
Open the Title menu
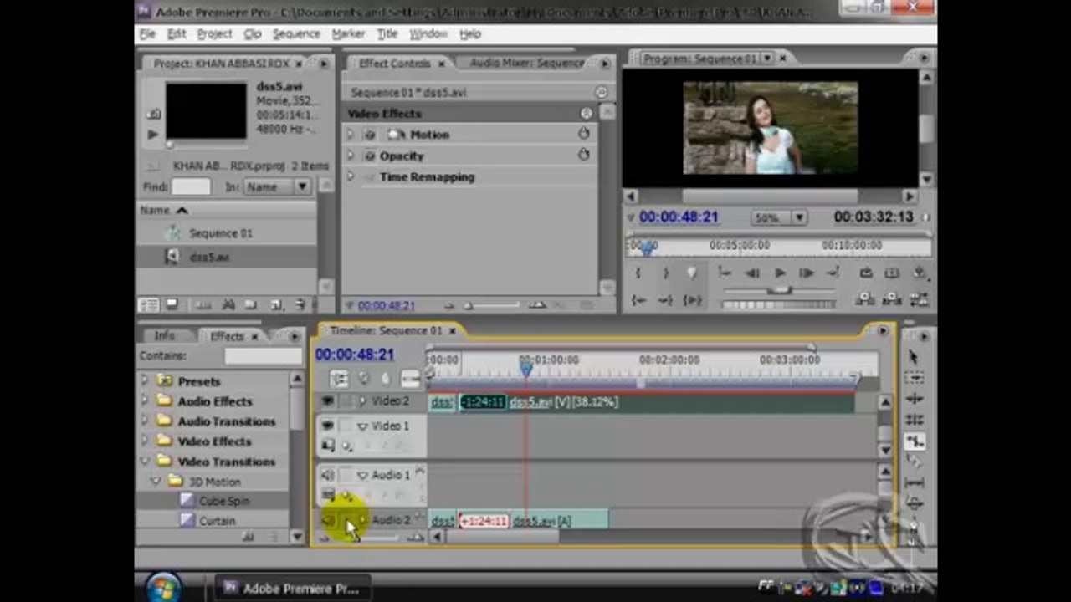[387, 33]
